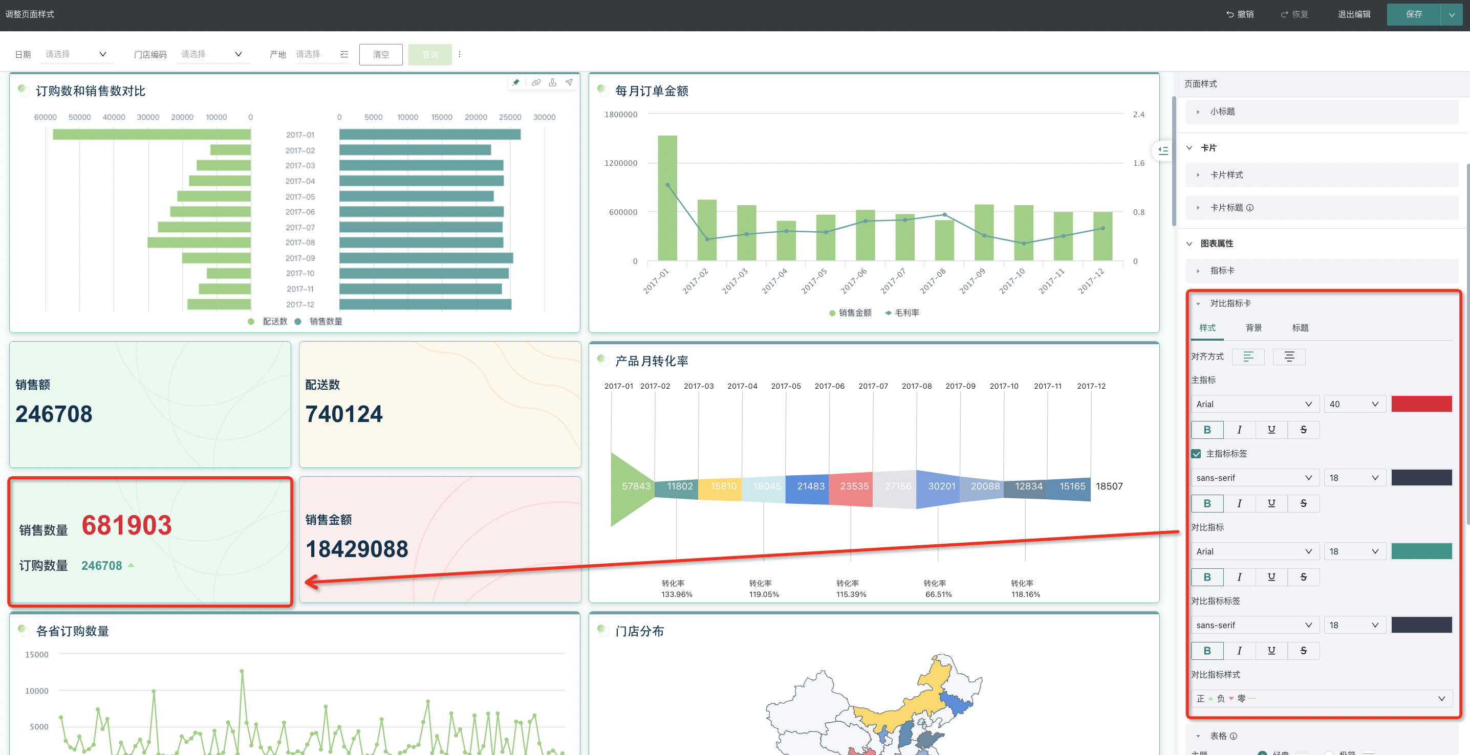Expand the 指标卡 section
Screen dimensions: 1470x755
[x=1322, y=271]
